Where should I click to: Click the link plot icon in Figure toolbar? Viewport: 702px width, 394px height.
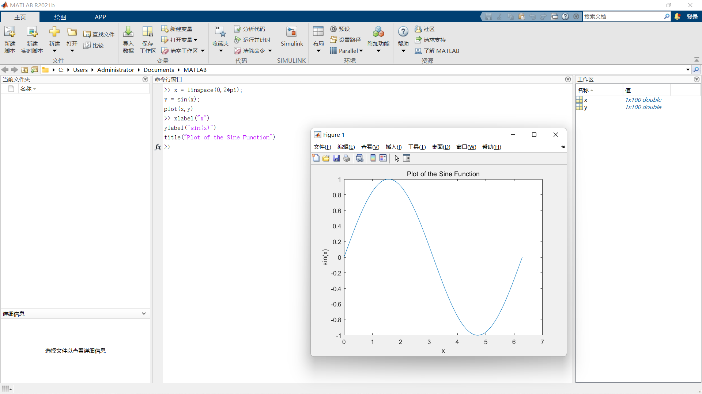pos(360,158)
